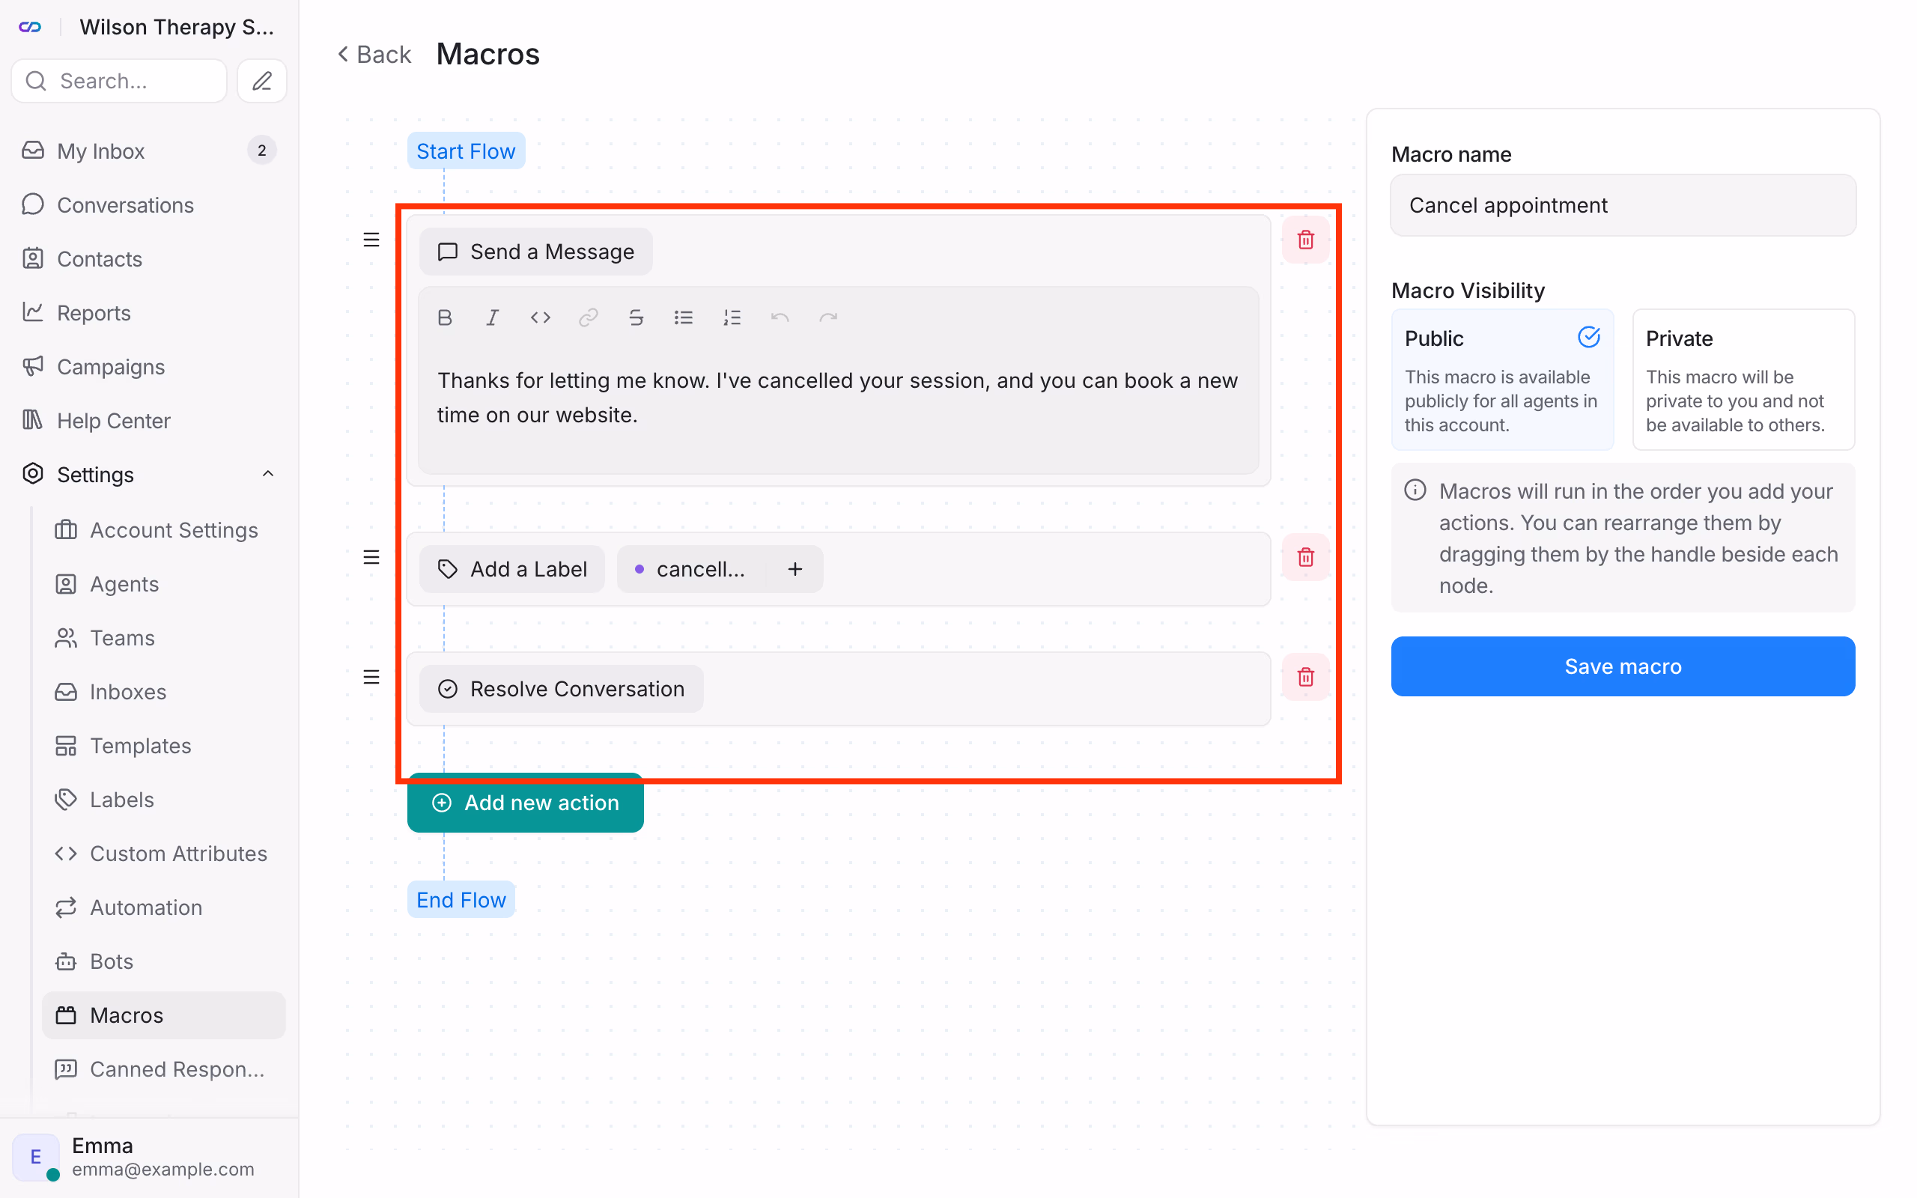This screenshot has width=1917, height=1198.
Task: Open My Inbox
Action: pos(149,150)
